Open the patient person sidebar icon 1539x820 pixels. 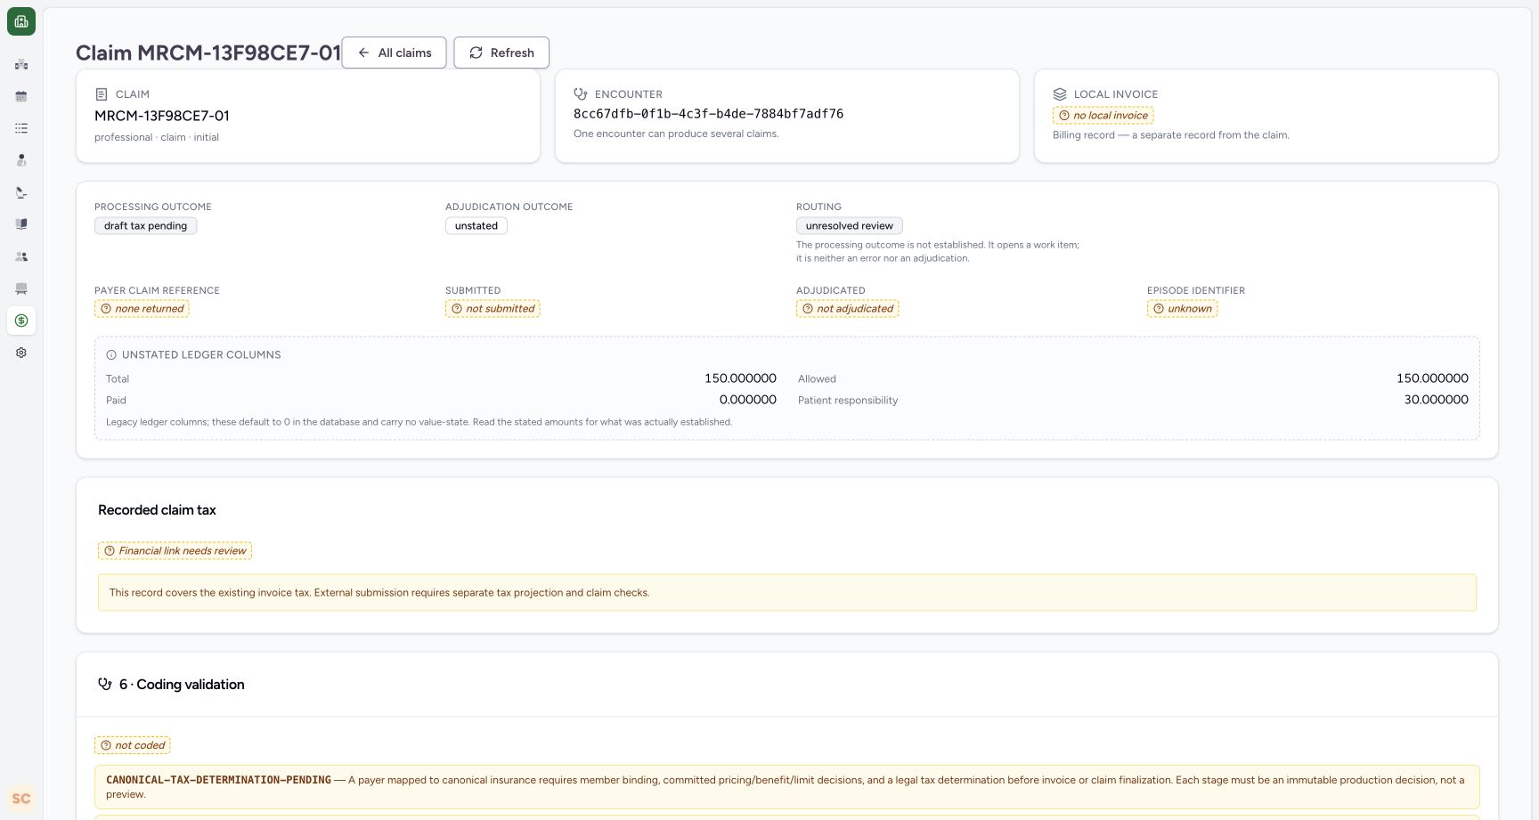click(21, 160)
